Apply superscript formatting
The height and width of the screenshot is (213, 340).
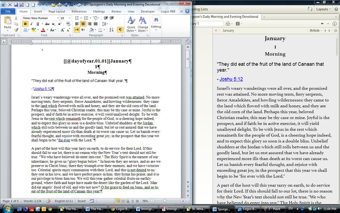point(59,24)
